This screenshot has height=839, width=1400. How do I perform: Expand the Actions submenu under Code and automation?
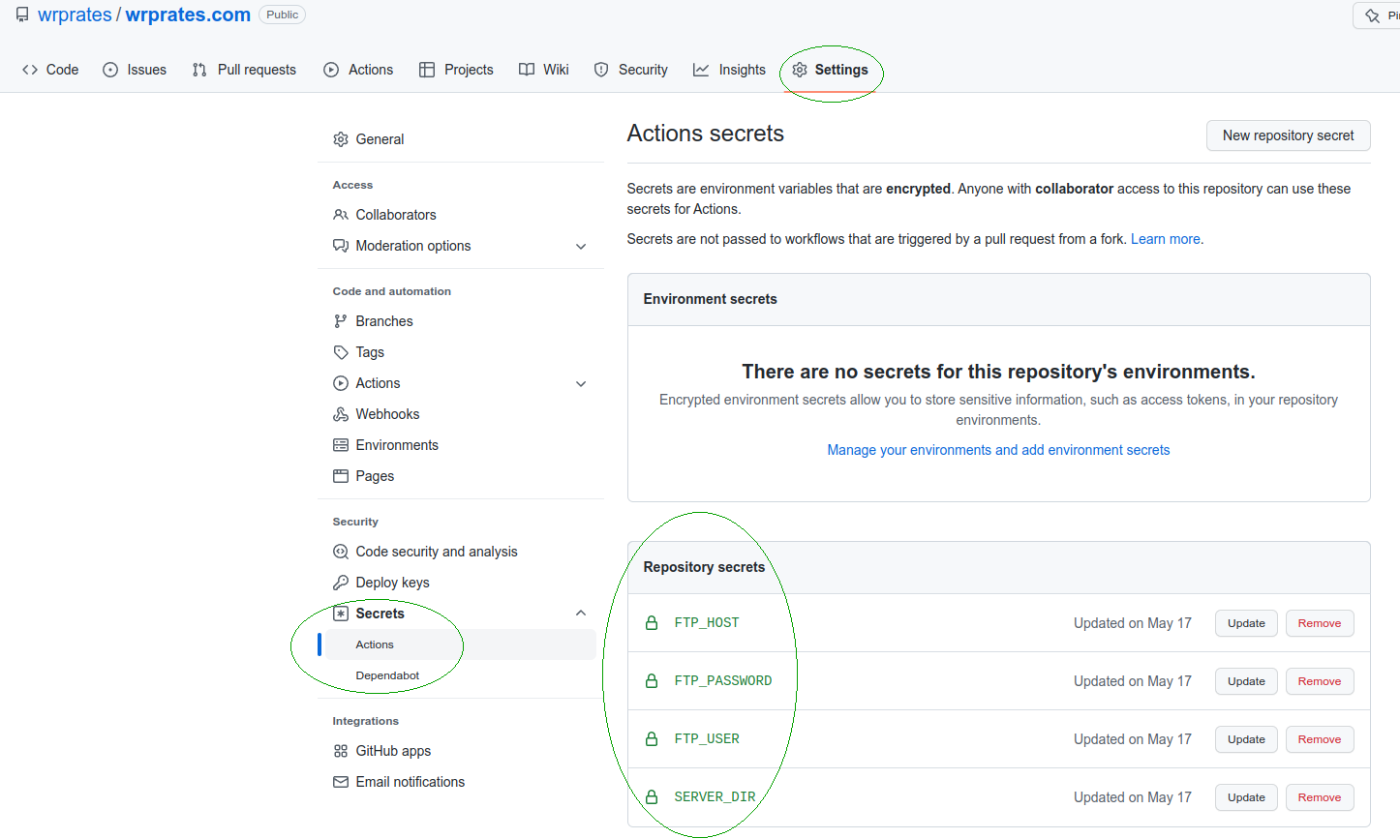(581, 384)
